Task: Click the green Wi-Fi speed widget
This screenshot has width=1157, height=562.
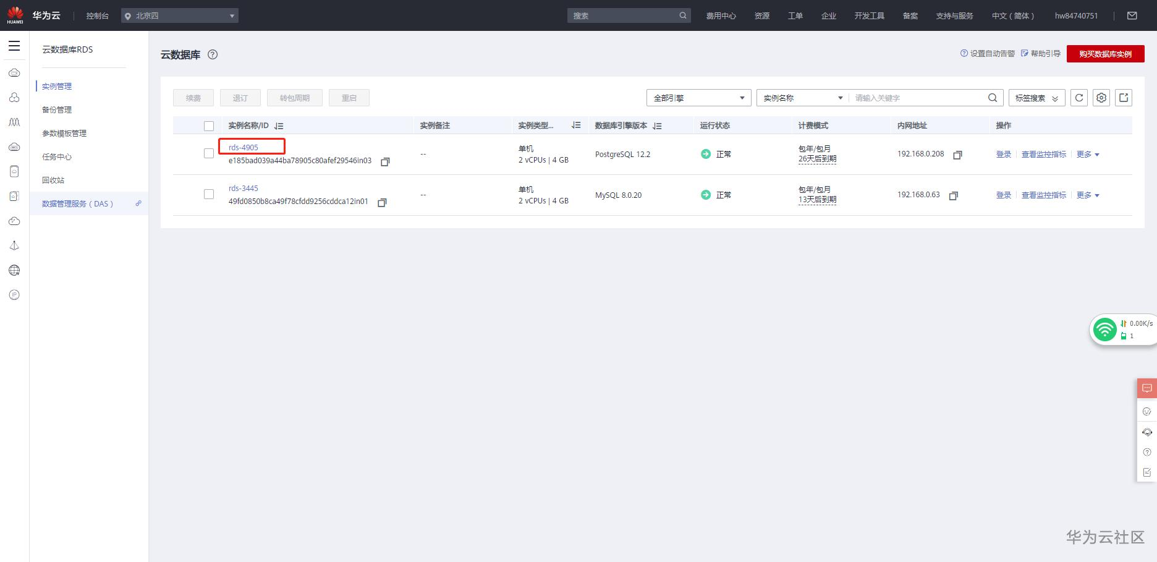Action: [1104, 330]
